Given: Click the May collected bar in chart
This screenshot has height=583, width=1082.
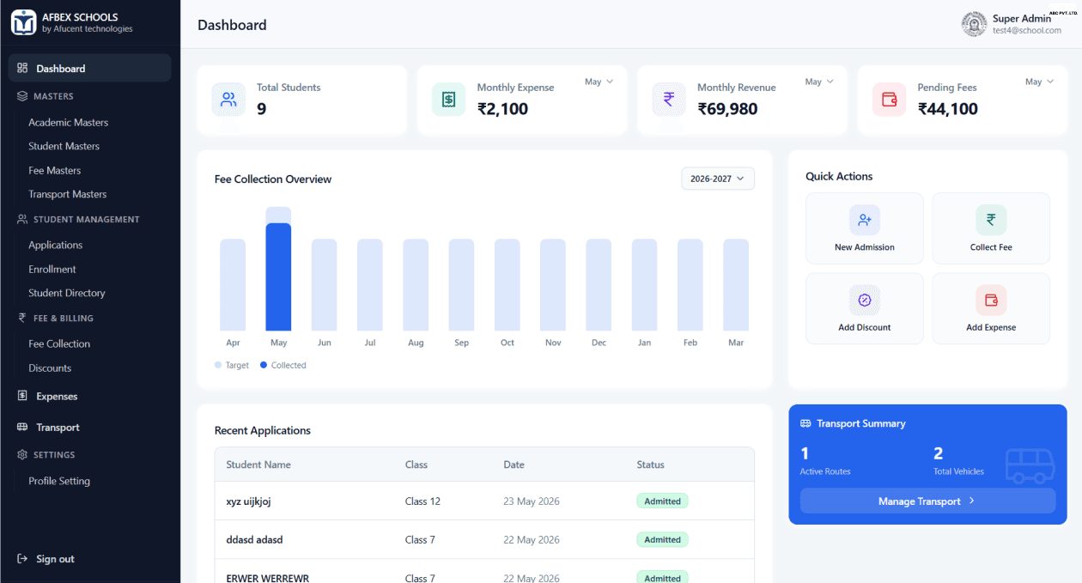Looking at the screenshot, I should (x=278, y=276).
